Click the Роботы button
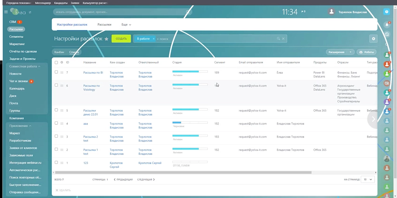Viewport: 397px width, 198px height. click(367, 52)
